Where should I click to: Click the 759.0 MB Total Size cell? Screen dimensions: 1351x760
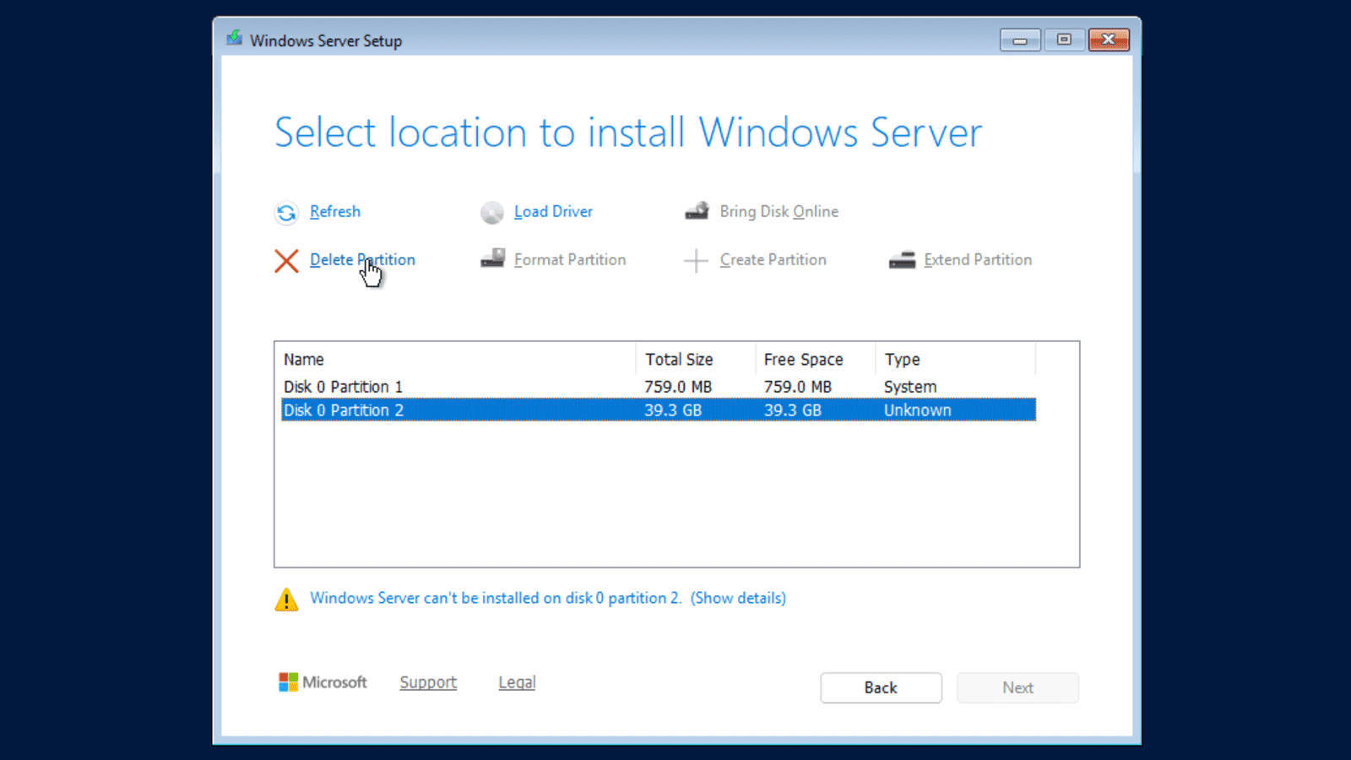click(x=678, y=387)
